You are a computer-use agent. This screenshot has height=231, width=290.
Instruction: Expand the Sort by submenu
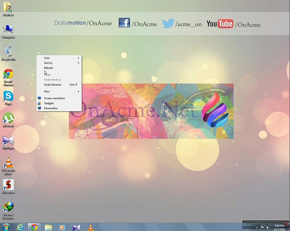coord(59,63)
